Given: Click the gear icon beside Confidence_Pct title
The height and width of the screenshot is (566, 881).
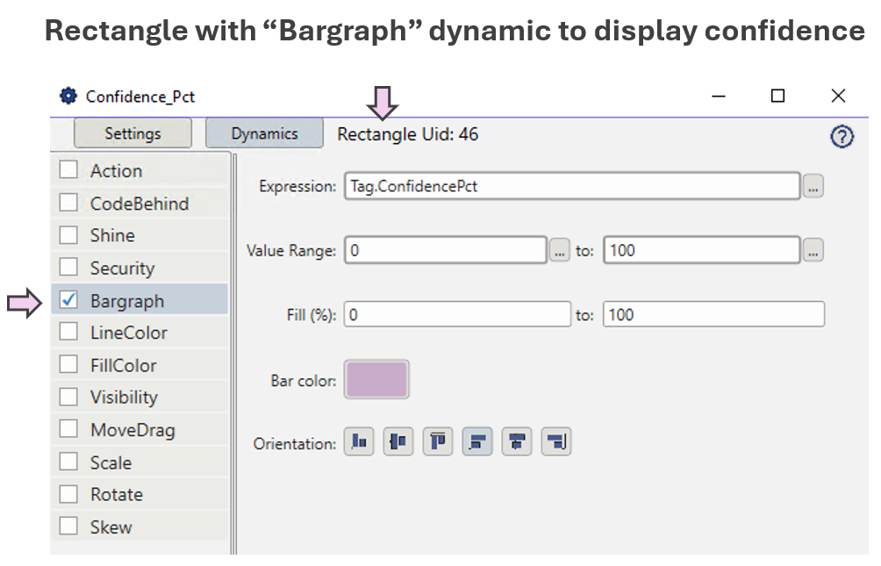Looking at the screenshot, I should coord(68,96).
